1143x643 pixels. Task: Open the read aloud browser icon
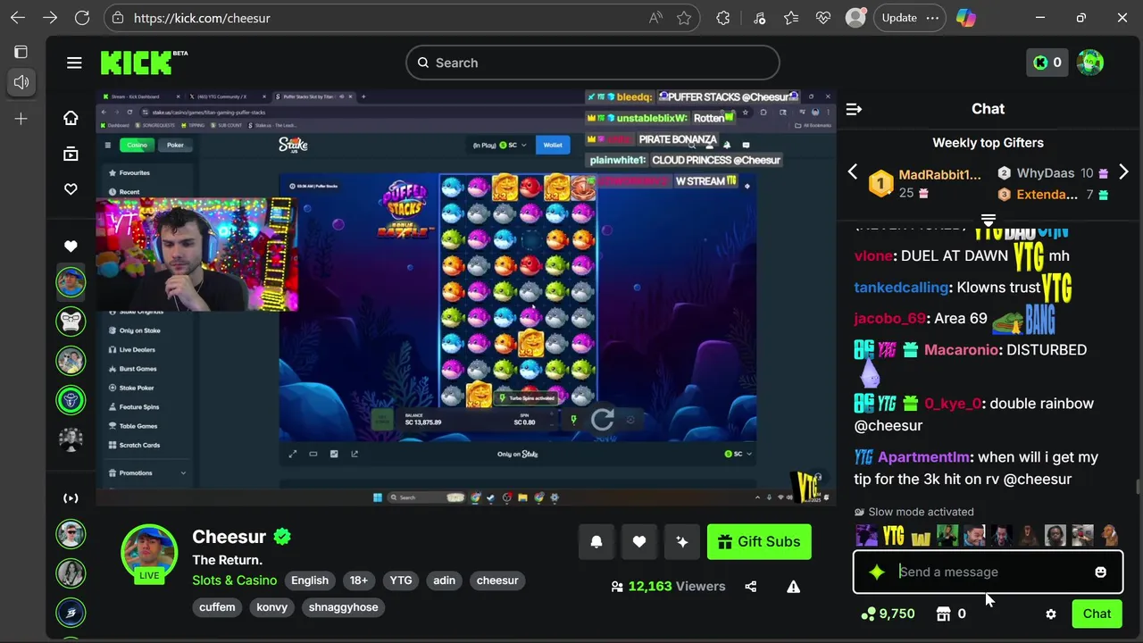[x=656, y=18]
